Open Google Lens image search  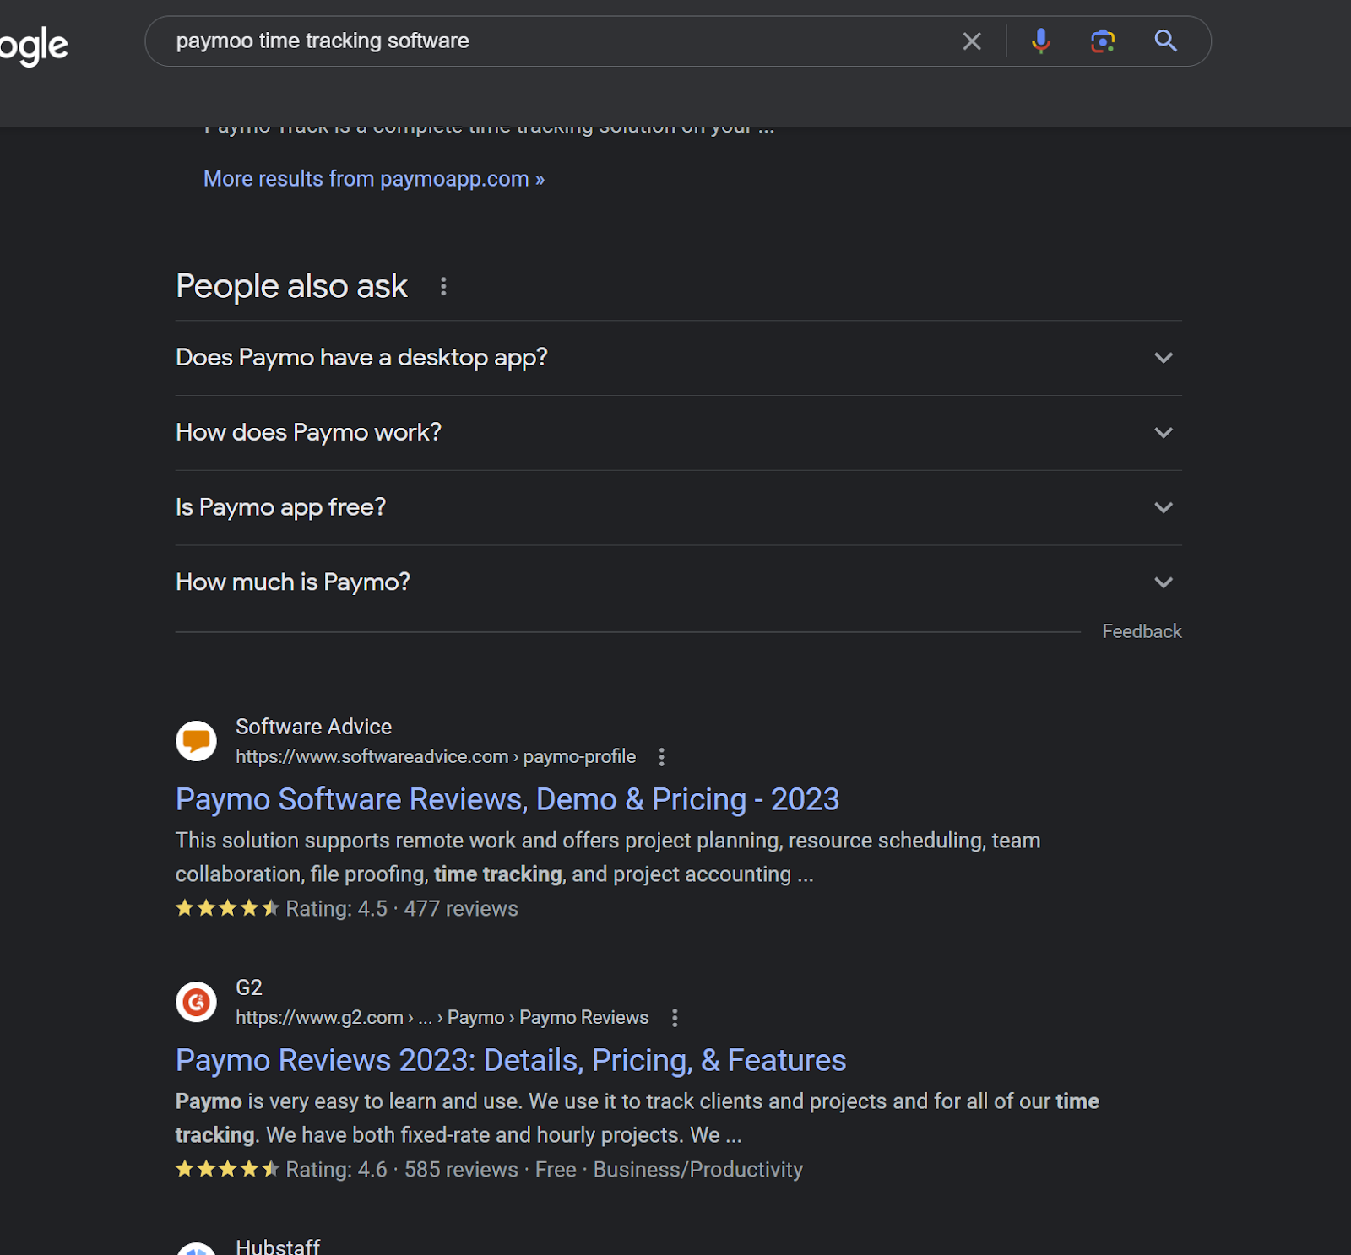coord(1103,41)
